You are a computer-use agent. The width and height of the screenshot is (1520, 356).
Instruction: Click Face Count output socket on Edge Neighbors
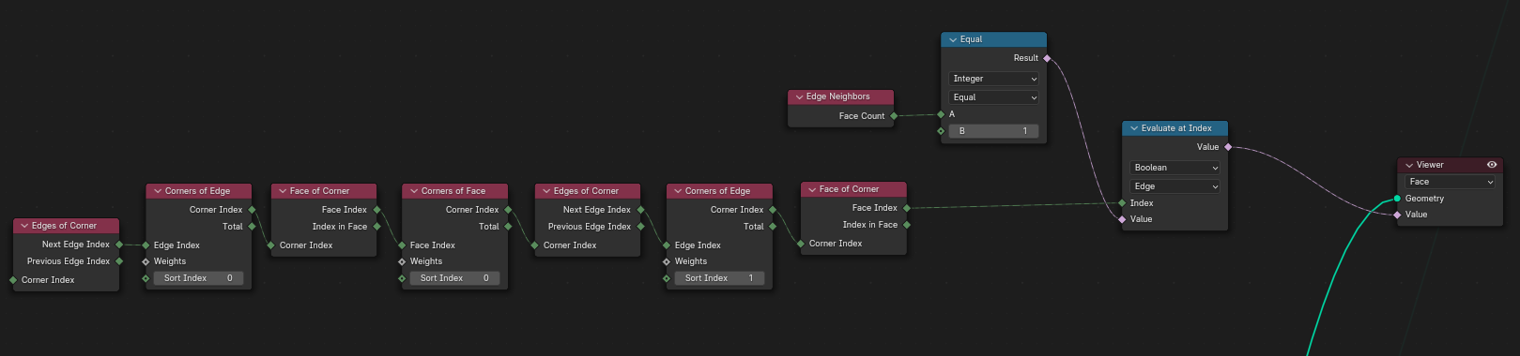coord(894,116)
